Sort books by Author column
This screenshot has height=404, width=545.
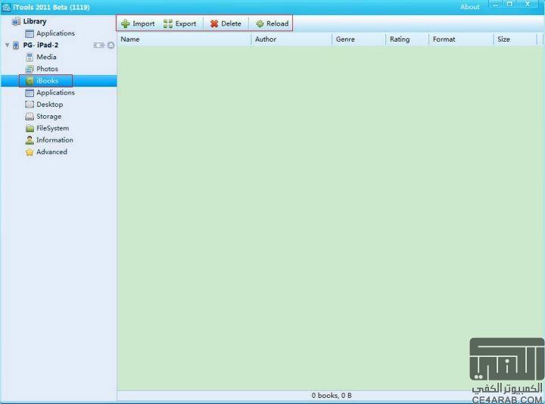[x=291, y=39]
